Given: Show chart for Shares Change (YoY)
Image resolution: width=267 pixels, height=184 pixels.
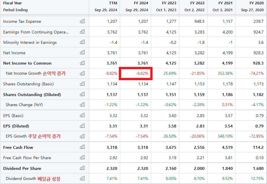Looking at the screenshot, I should pyautogui.click(x=82, y=104).
